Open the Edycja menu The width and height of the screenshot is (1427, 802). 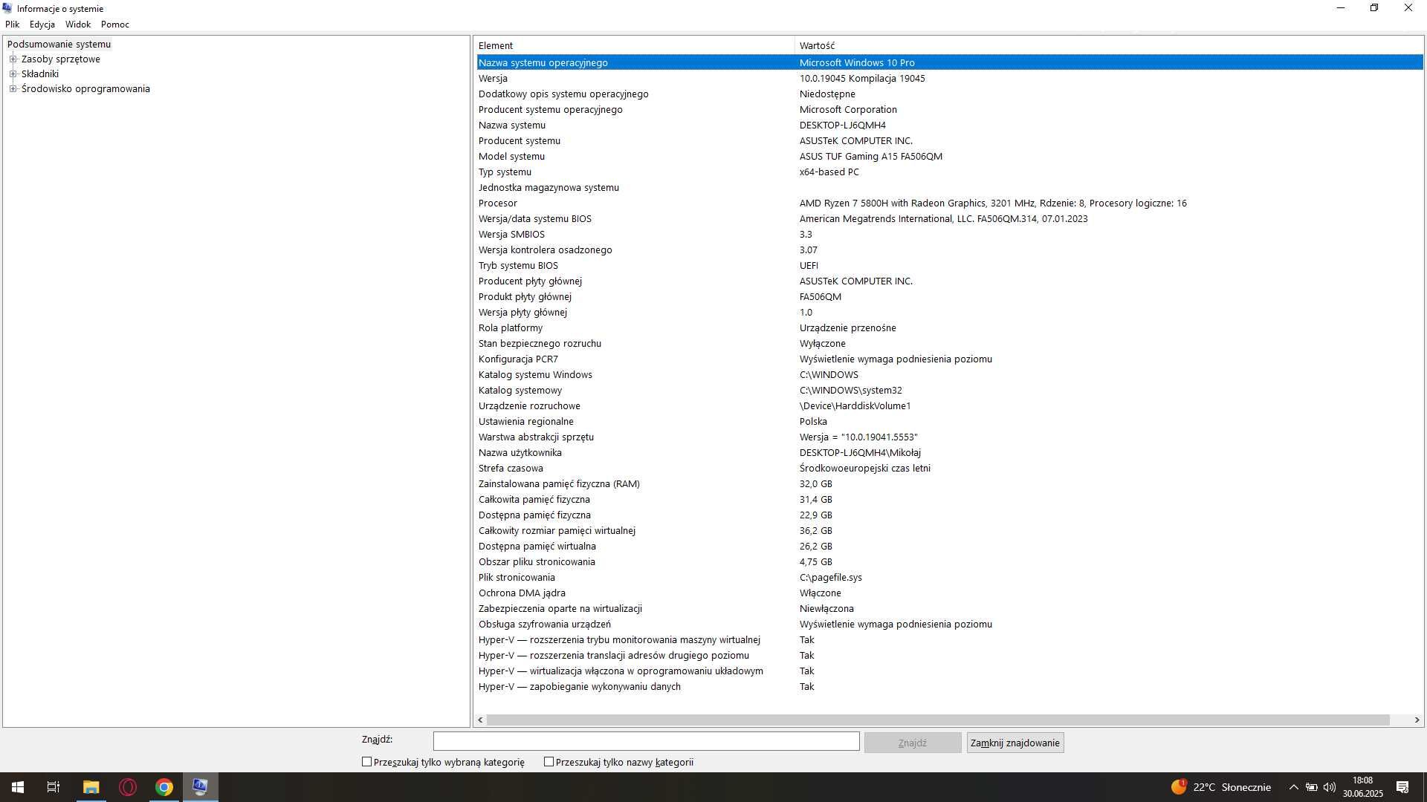pyautogui.click(x=42, y=25)
